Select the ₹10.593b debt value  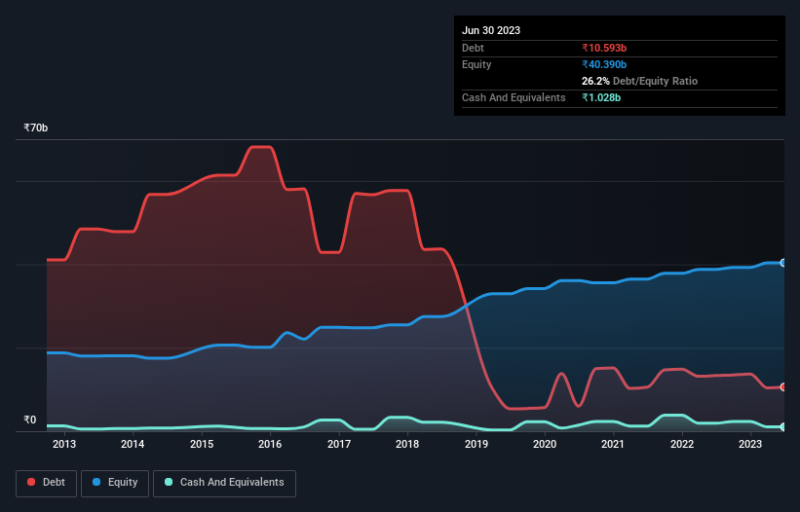(x=604, y=48)
